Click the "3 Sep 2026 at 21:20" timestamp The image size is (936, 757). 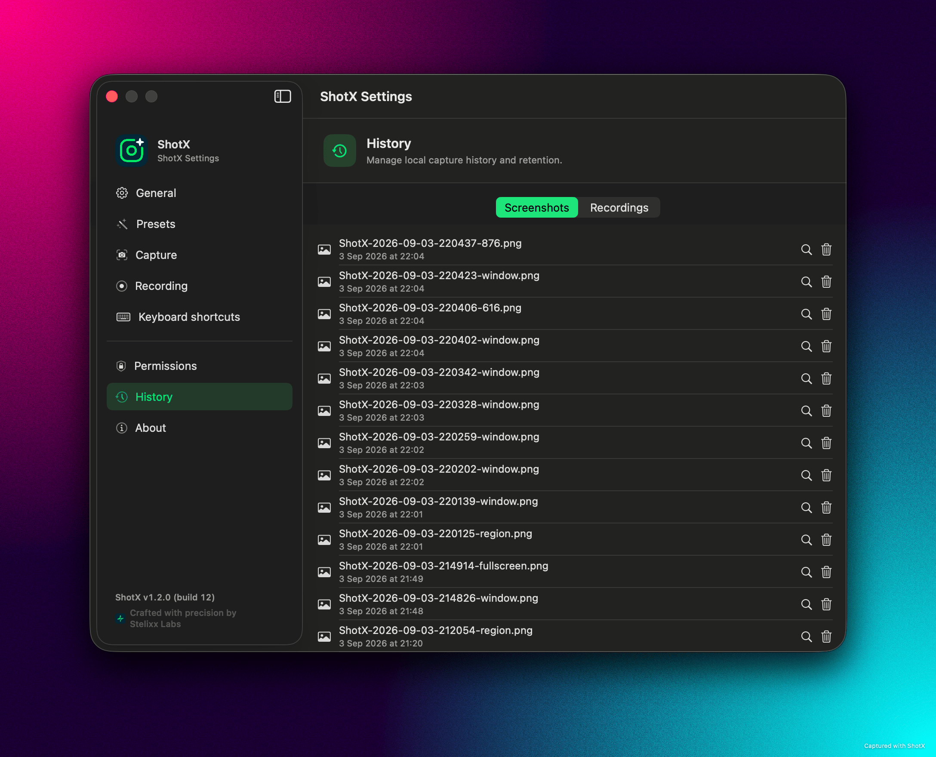(381, 643)
